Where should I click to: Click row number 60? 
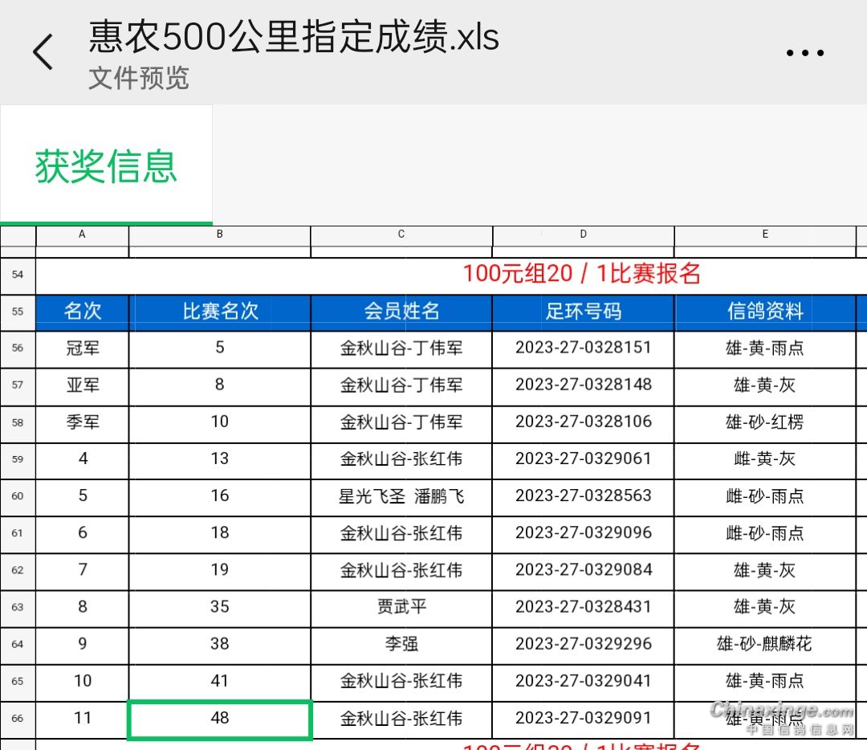click(18, 496)
